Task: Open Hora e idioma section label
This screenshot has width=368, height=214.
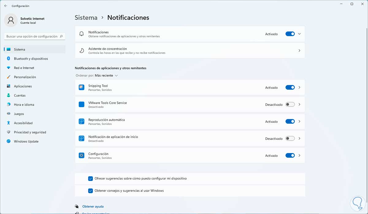Action: click(x=24, y=104)
